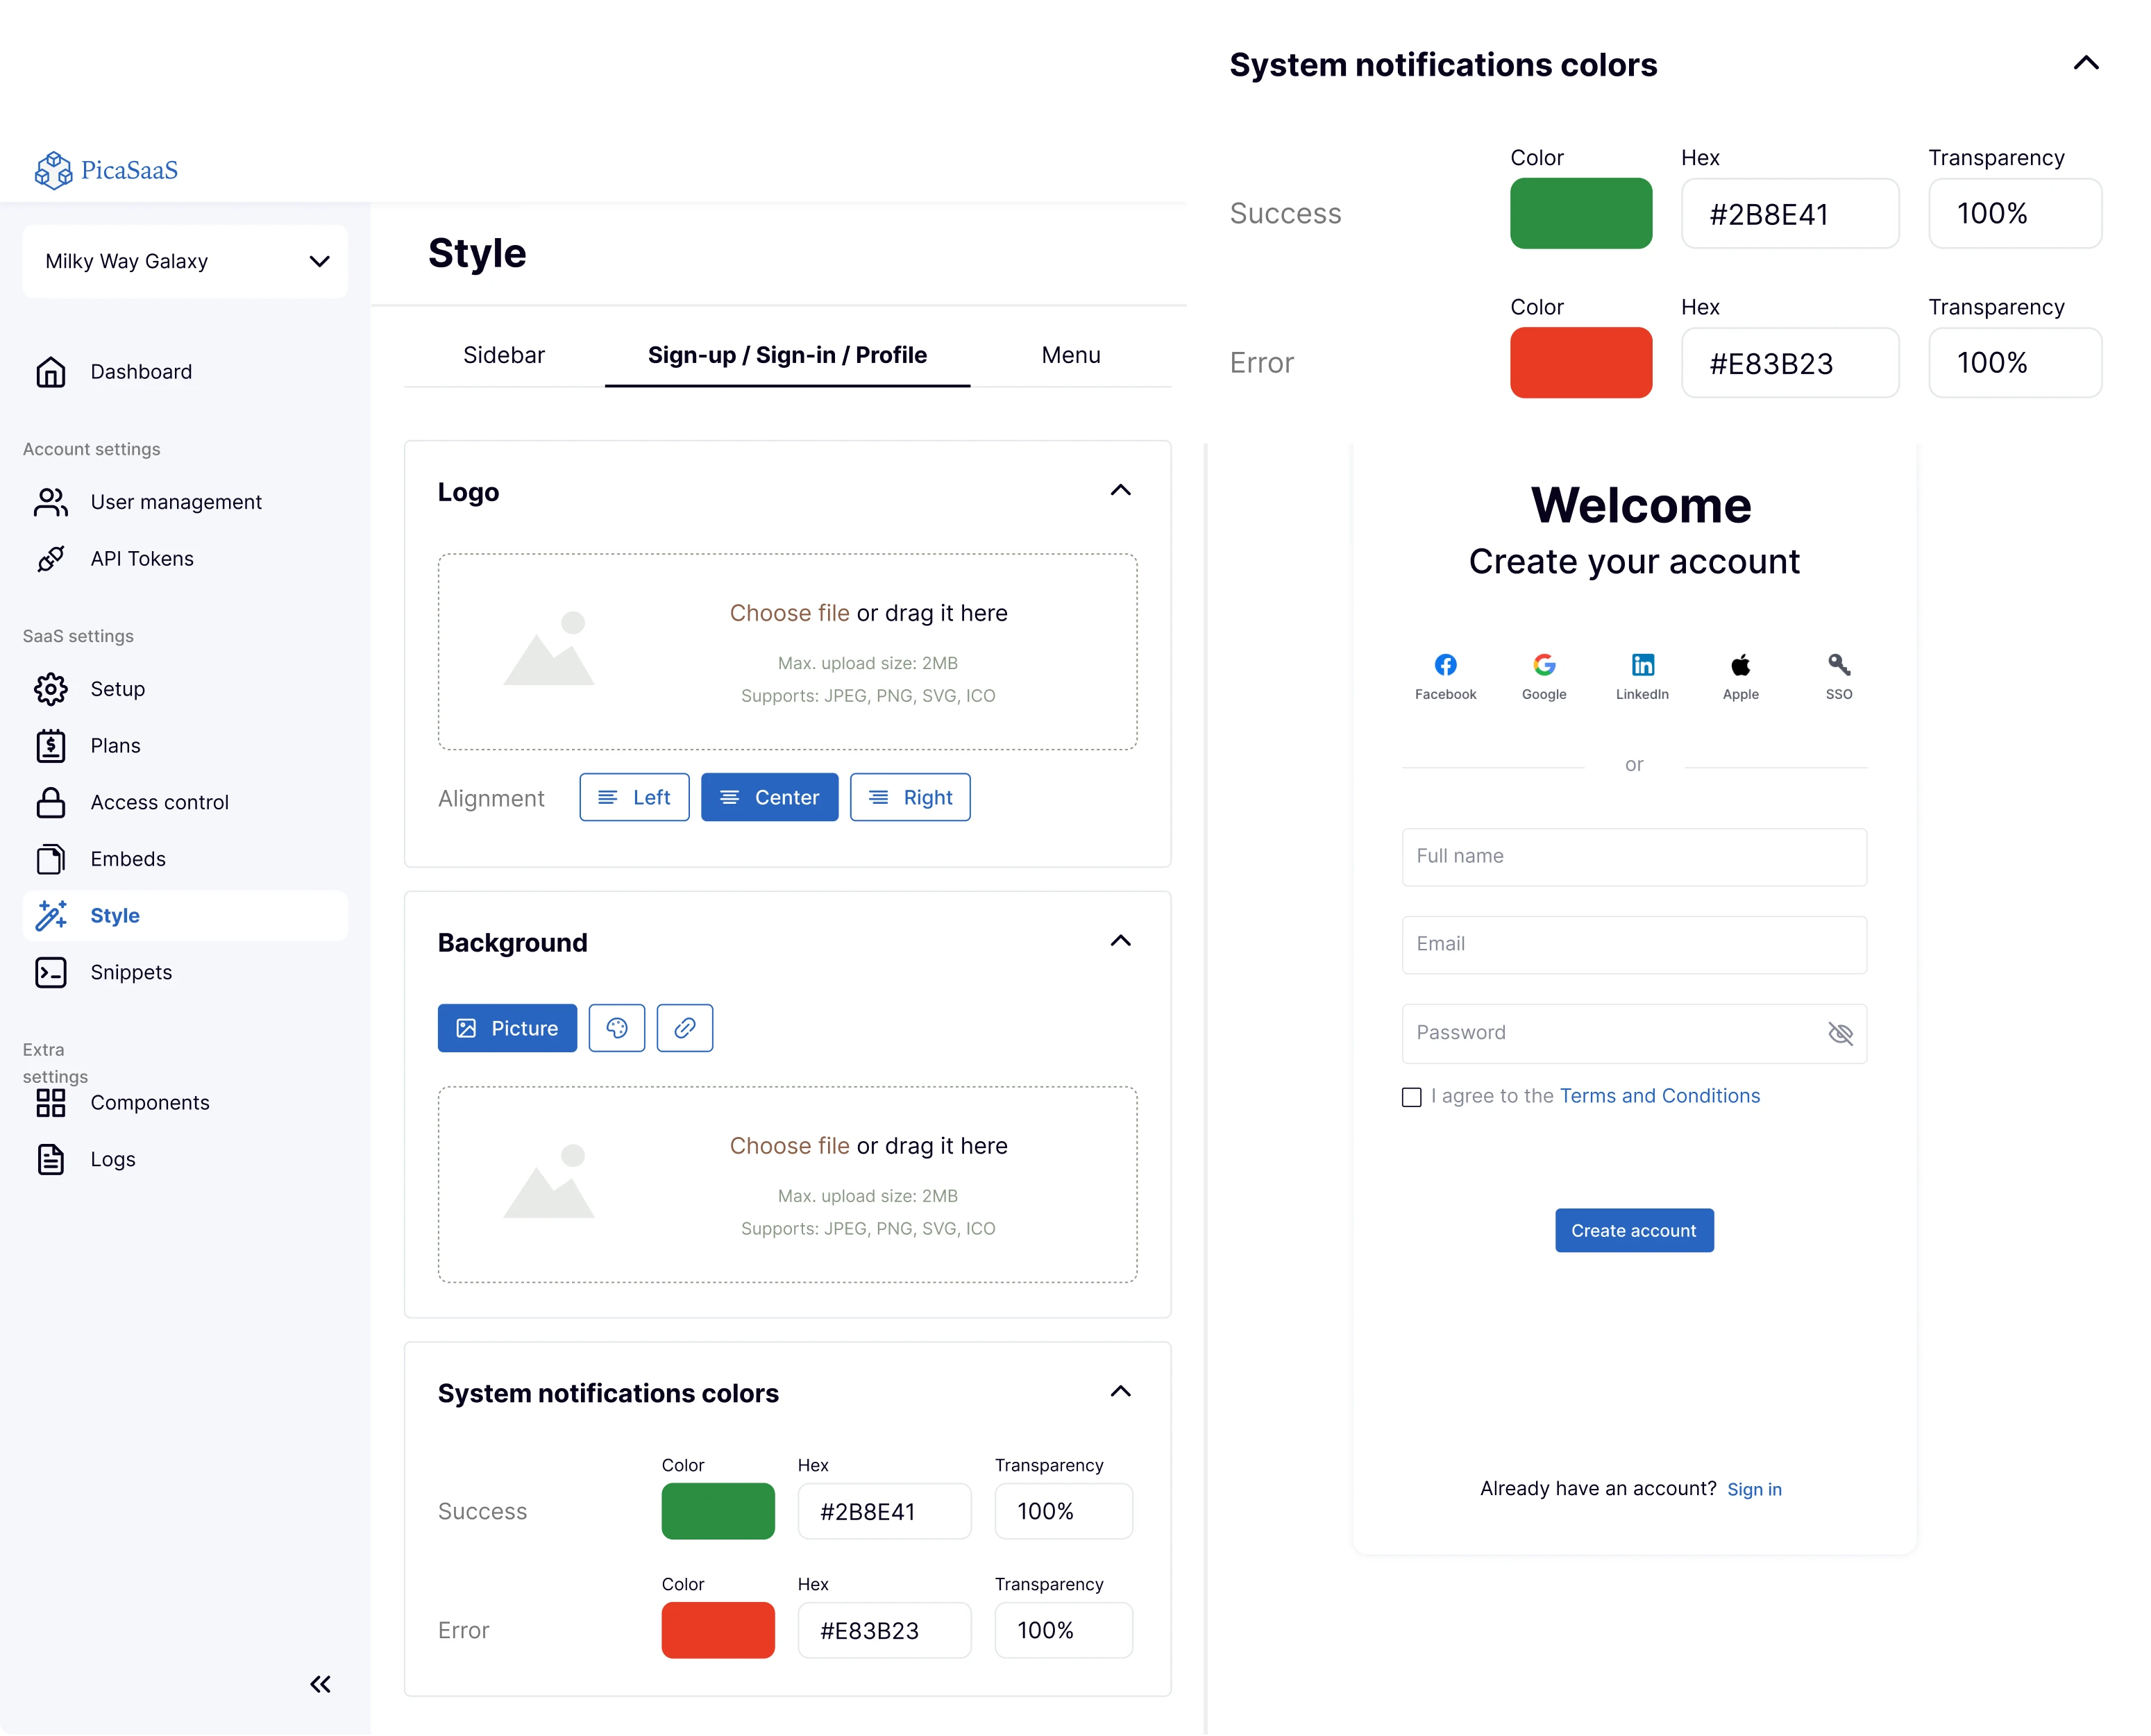Sign up with the Google icon
2151x1736 pixels.
point(1543,665)
